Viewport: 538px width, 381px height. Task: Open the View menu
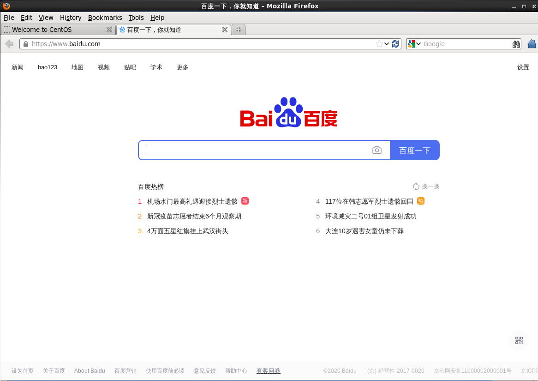[46, 18]
